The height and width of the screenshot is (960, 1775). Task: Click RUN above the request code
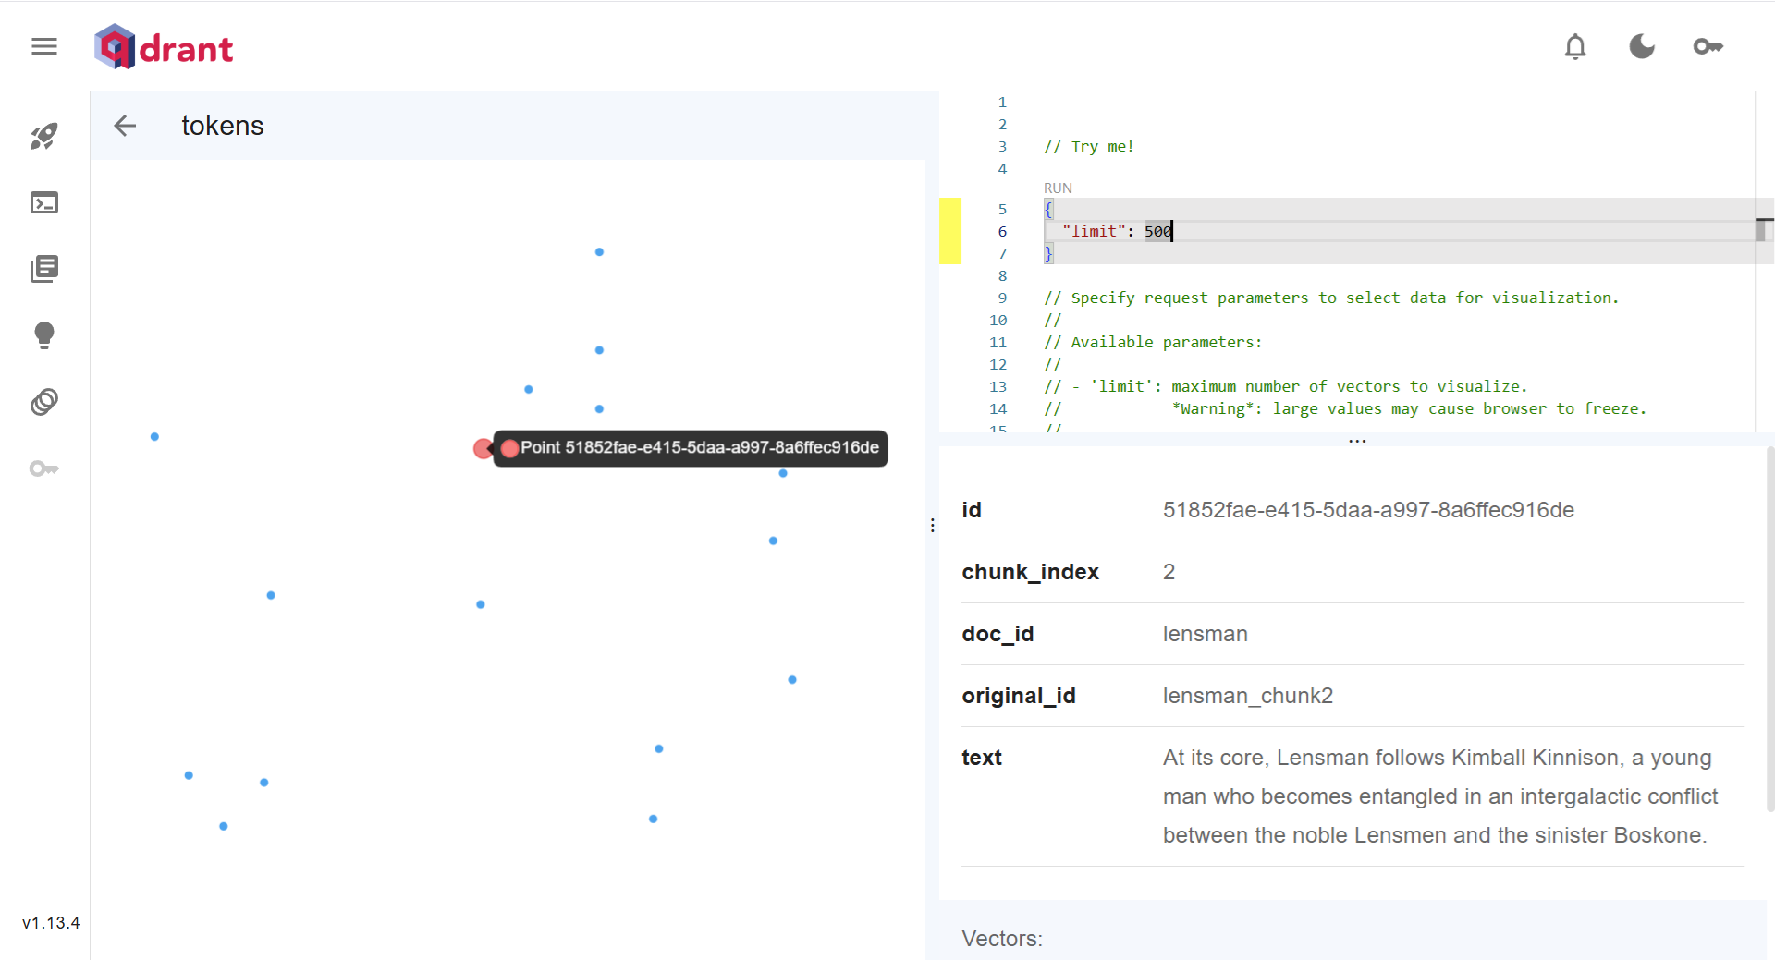coord(1058,188)
